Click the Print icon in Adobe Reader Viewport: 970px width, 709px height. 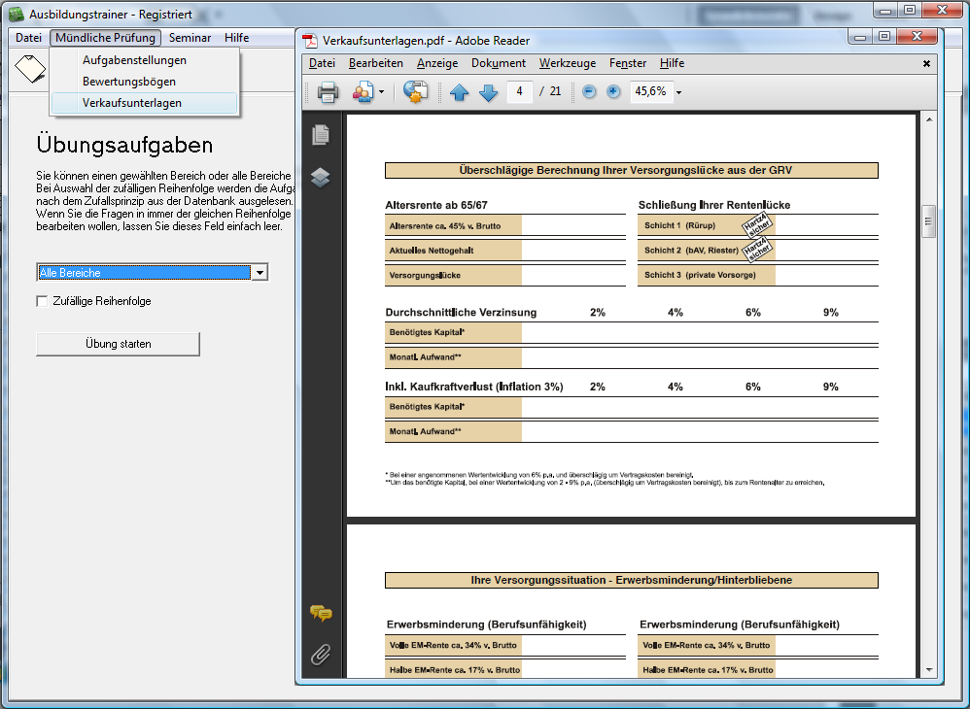click(328, 92)
